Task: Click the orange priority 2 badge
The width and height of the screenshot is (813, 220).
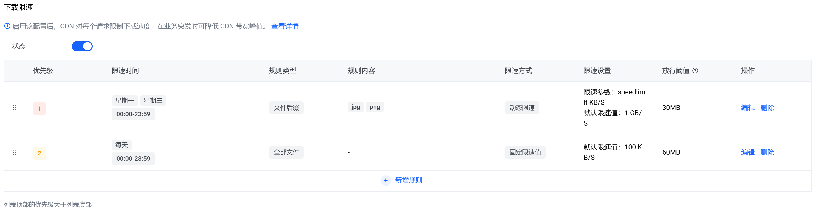Action: (40, 153)
